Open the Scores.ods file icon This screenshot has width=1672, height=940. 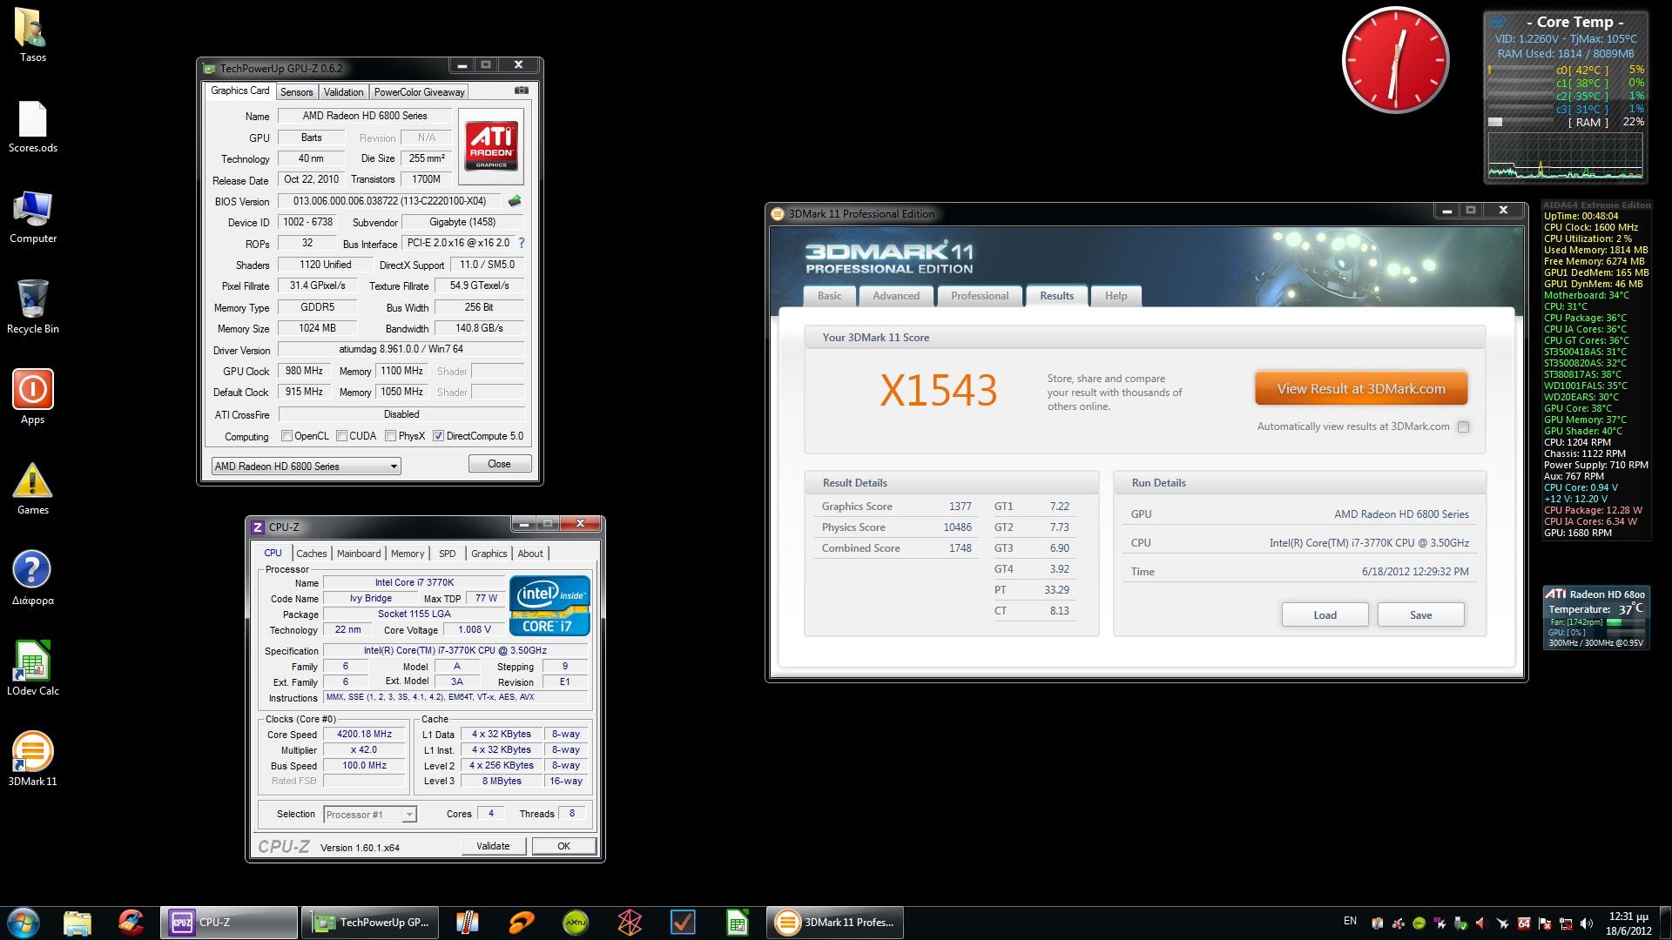pos(32,127)
